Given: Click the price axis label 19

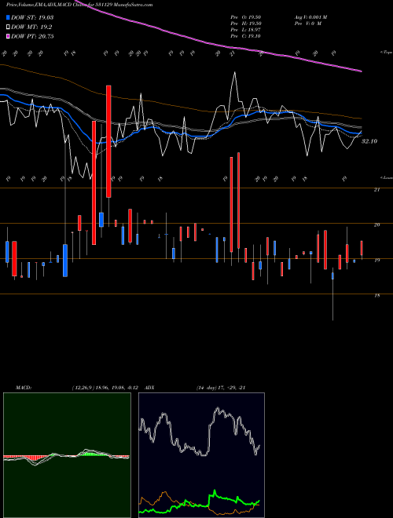Looking at the screenshot, I should 377,261.
